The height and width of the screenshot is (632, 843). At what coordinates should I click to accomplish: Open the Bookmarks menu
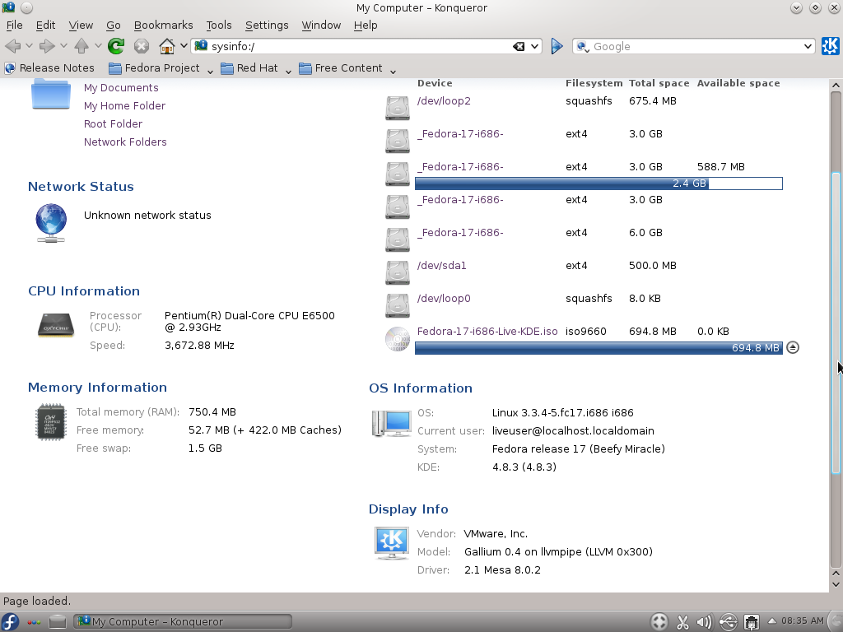click(164, 26)
